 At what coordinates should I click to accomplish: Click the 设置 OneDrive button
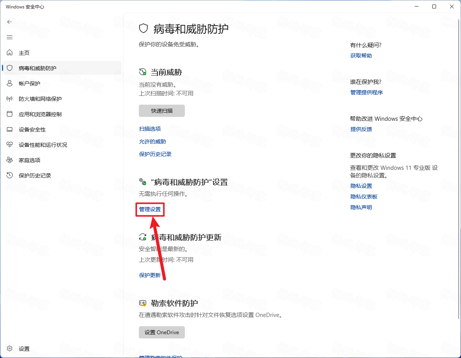tap(162, 332)
